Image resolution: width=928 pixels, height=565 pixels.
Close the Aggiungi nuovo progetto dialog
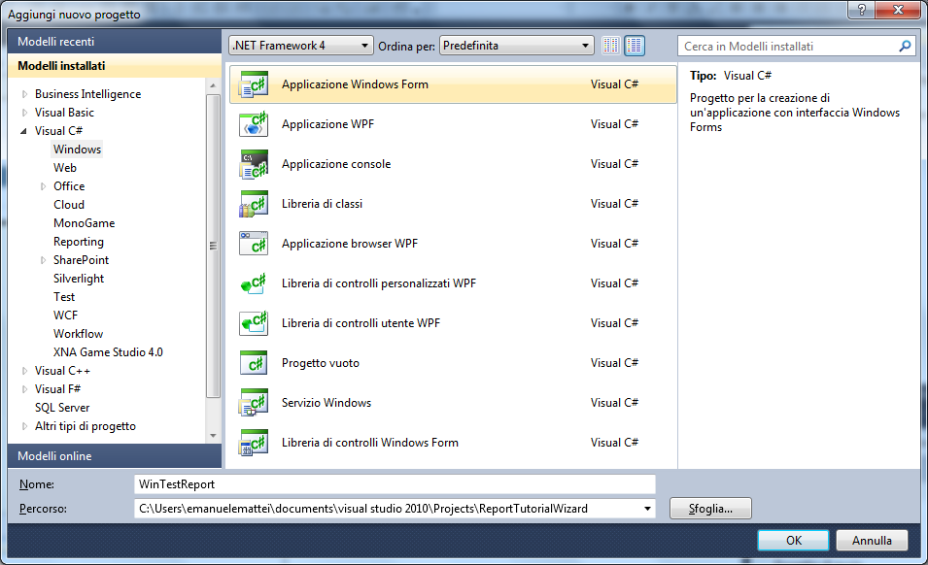[x=899, y=10]
